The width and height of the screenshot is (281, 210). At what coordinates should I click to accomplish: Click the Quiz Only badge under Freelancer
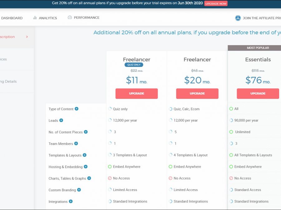(134, 65)
